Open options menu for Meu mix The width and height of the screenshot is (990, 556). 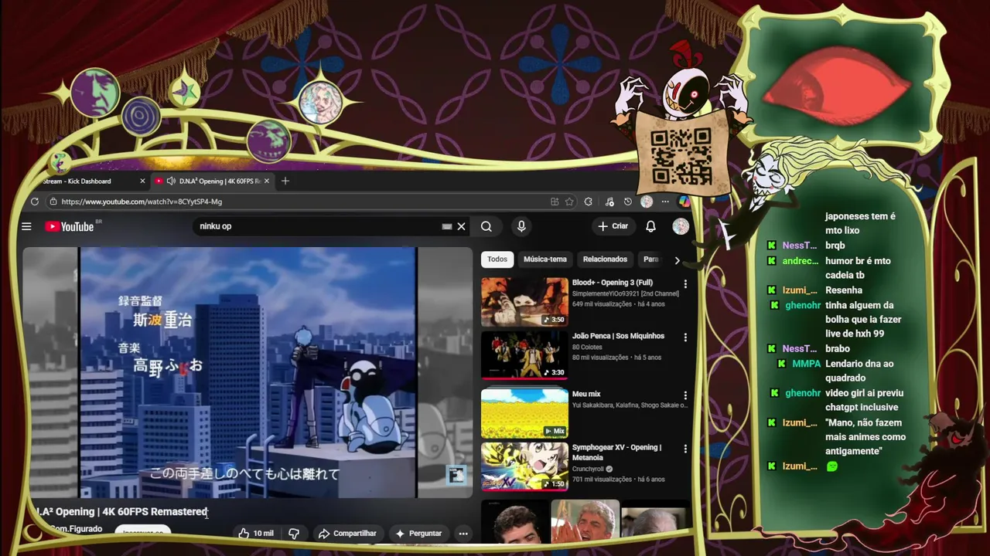coord(684,395)
